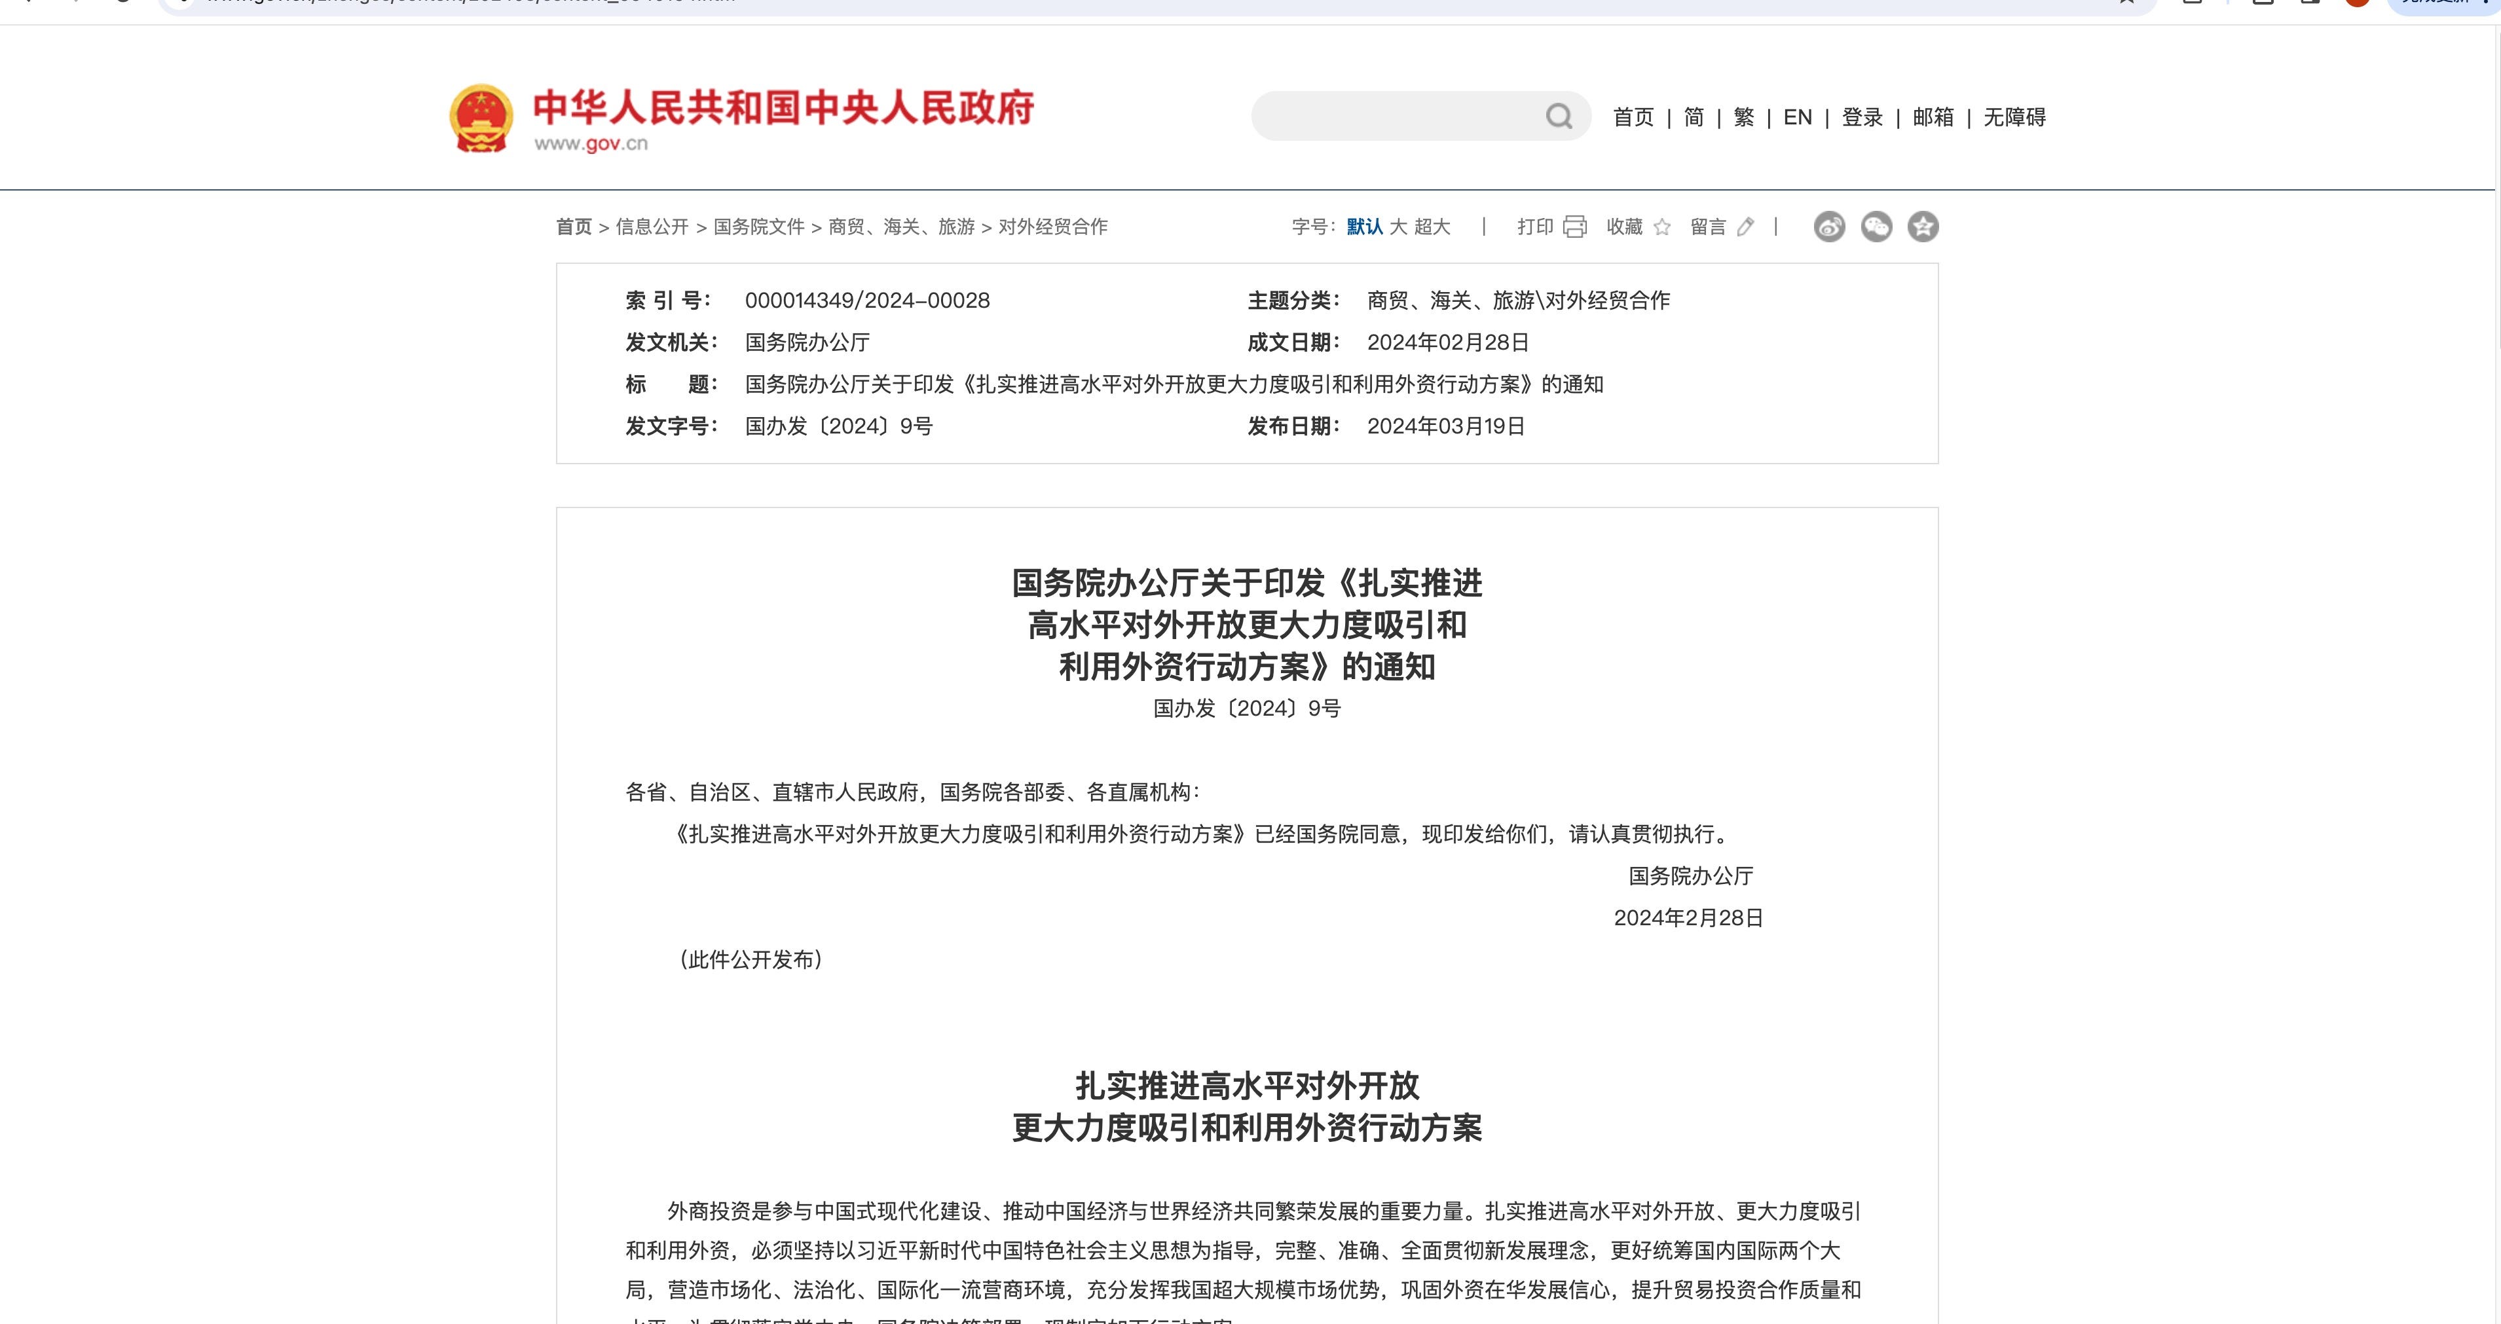The height and width of the screenshot is (1324, 2501).
Task: Select 超大 font size
Action: pos(1432,227)
